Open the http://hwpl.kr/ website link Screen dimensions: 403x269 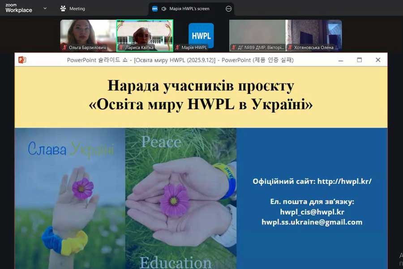point(344,181)
